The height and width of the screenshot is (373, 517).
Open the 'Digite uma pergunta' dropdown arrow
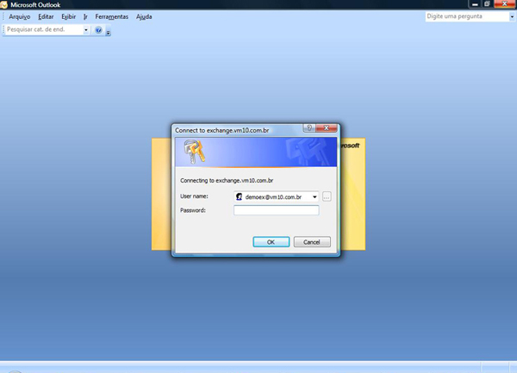[512, 16]
